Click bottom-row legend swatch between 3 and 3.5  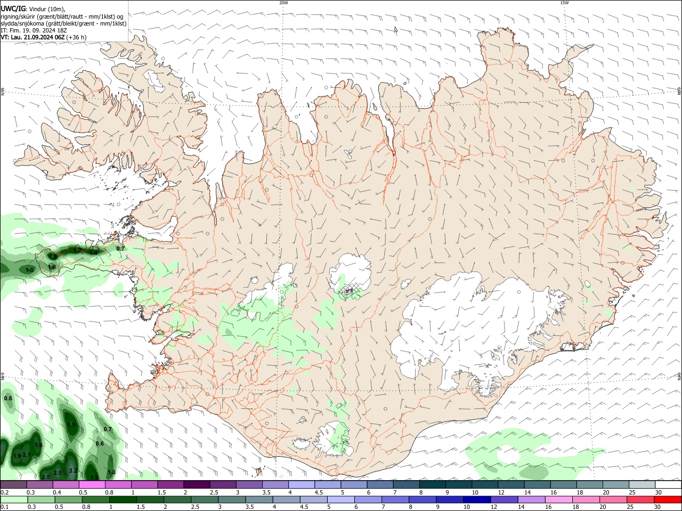232,499
